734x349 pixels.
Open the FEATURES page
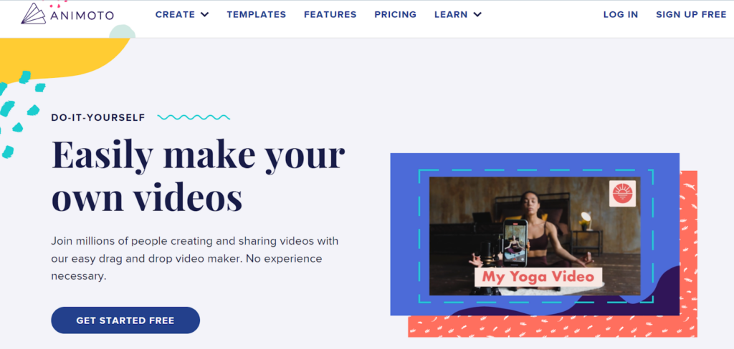click(x=330, y=14)
